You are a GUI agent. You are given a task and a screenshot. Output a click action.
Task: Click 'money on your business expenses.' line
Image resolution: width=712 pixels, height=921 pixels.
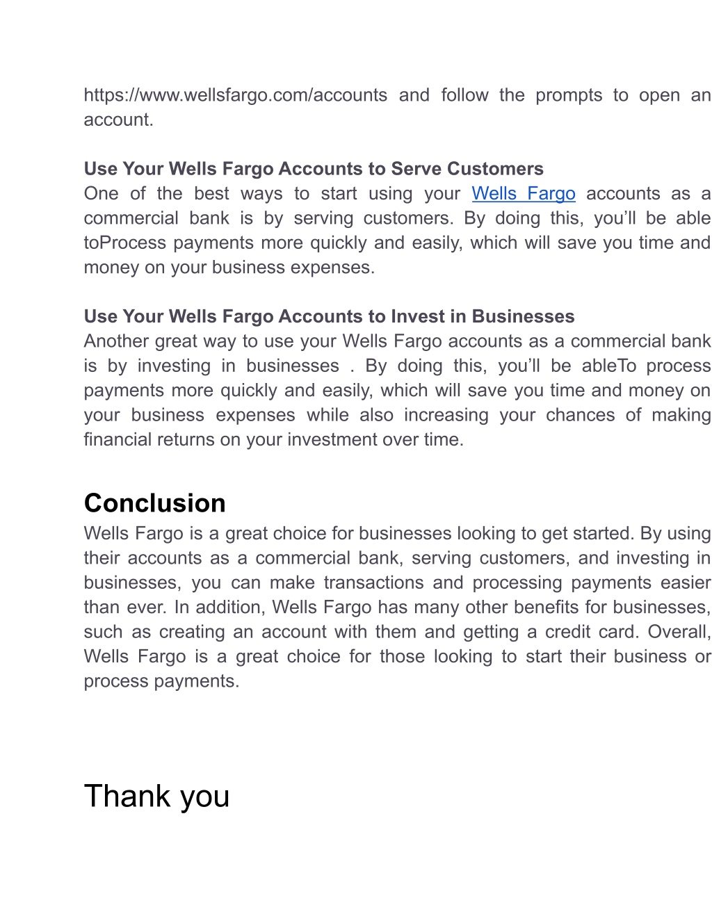pyautogui.click(x=229, y=268)
